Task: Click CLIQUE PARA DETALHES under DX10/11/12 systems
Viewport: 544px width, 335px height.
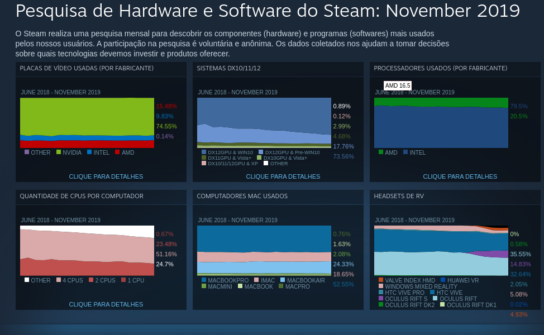Action: pyautogui.click(x=283, y=176)
